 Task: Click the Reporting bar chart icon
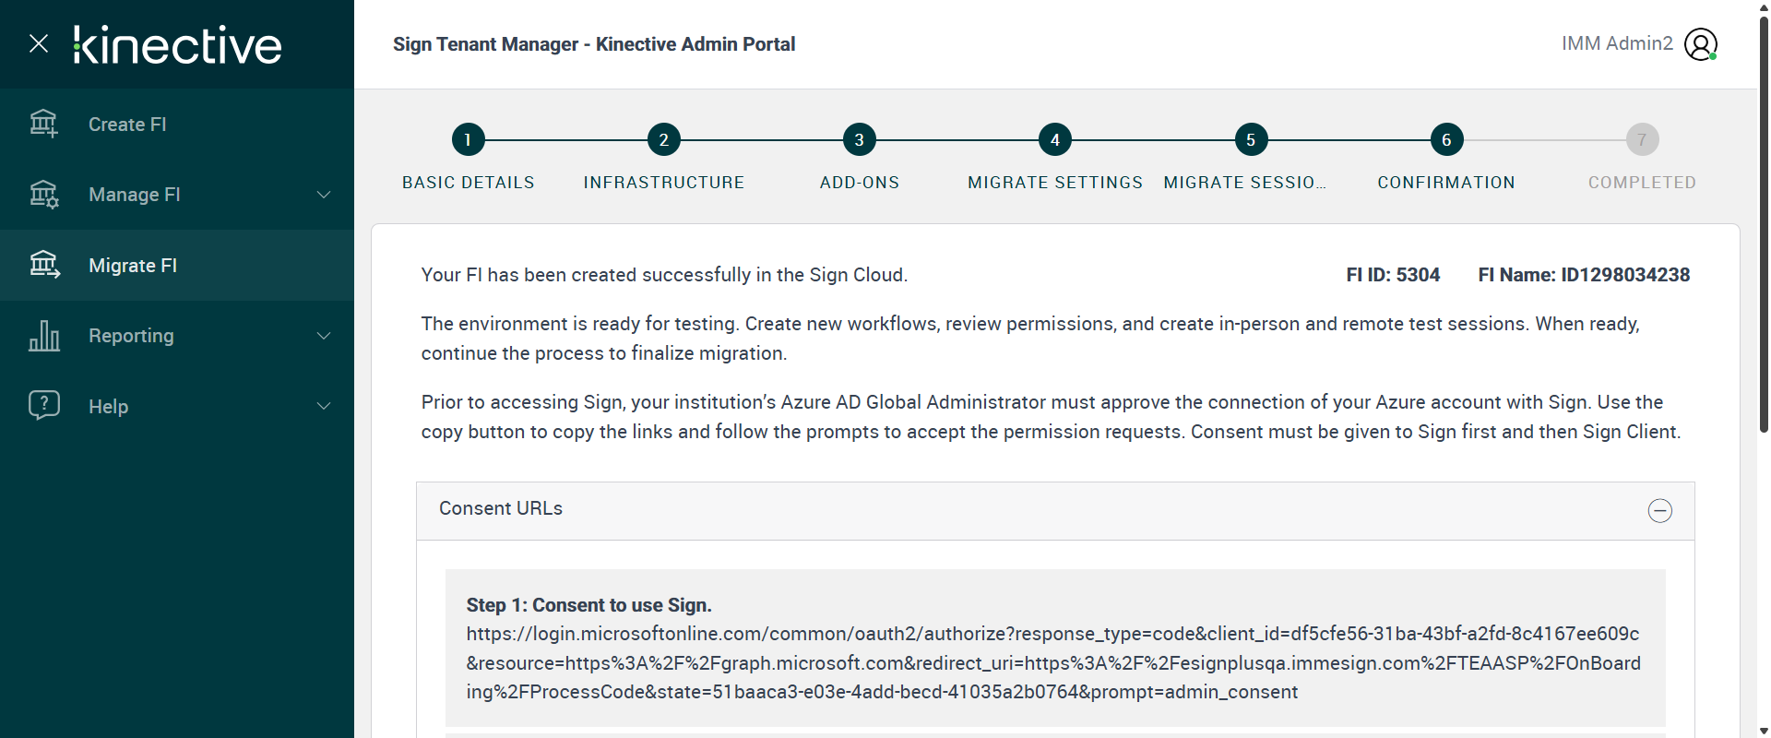click(x=43, y=336)
